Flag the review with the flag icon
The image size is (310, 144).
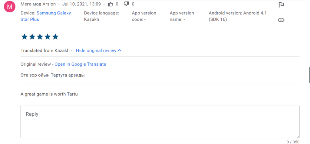281,5
